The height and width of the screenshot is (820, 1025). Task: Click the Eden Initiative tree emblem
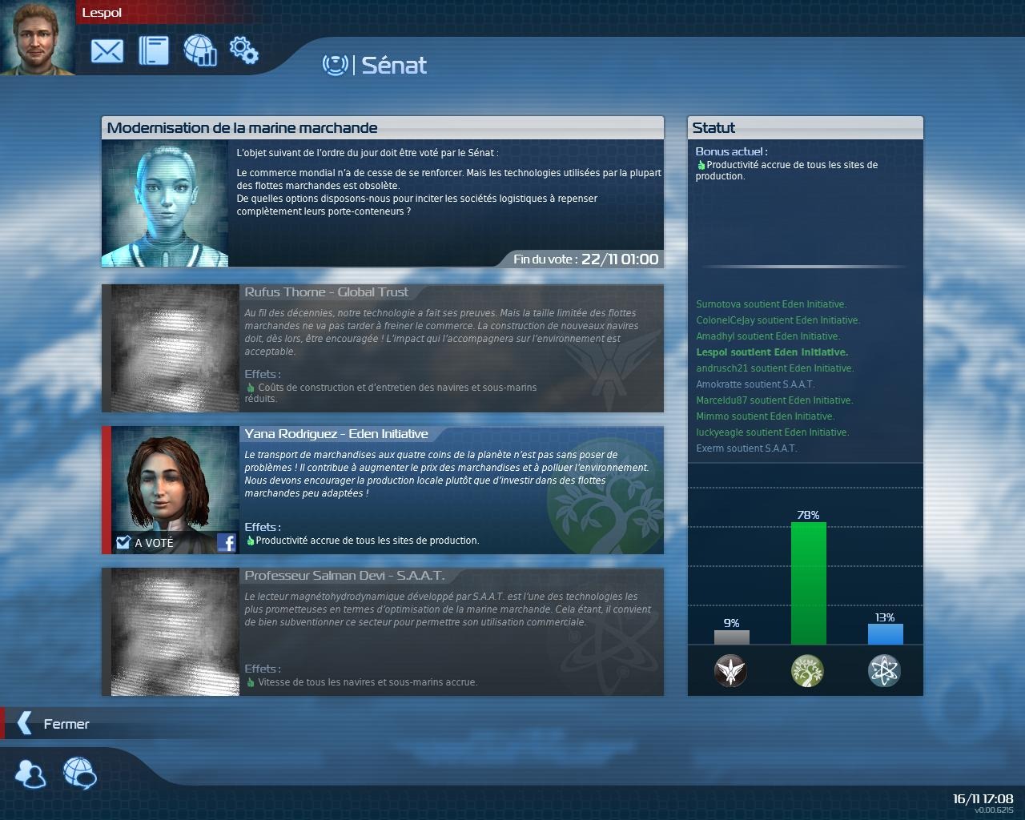[807, 670]
